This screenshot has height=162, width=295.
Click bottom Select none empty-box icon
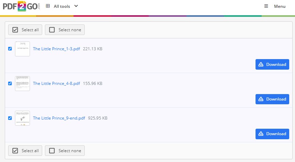click(x=52, y=151)
